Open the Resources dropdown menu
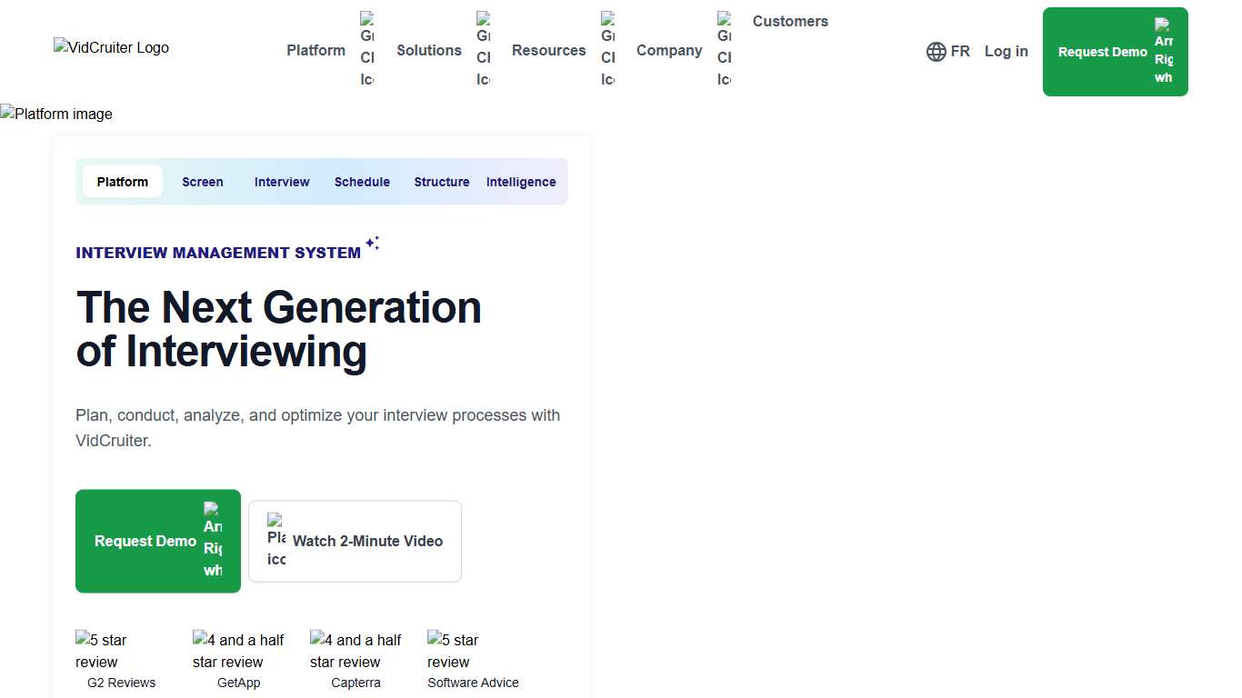Screen dimensions: 1242x698 [x=606, y=50]
